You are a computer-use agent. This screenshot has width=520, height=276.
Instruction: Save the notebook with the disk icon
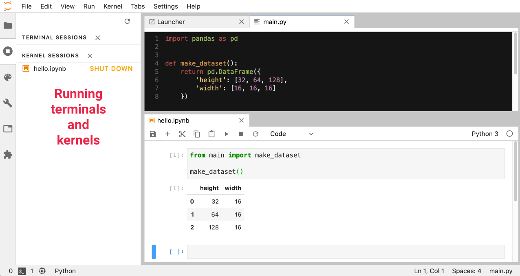click(153, 134)
